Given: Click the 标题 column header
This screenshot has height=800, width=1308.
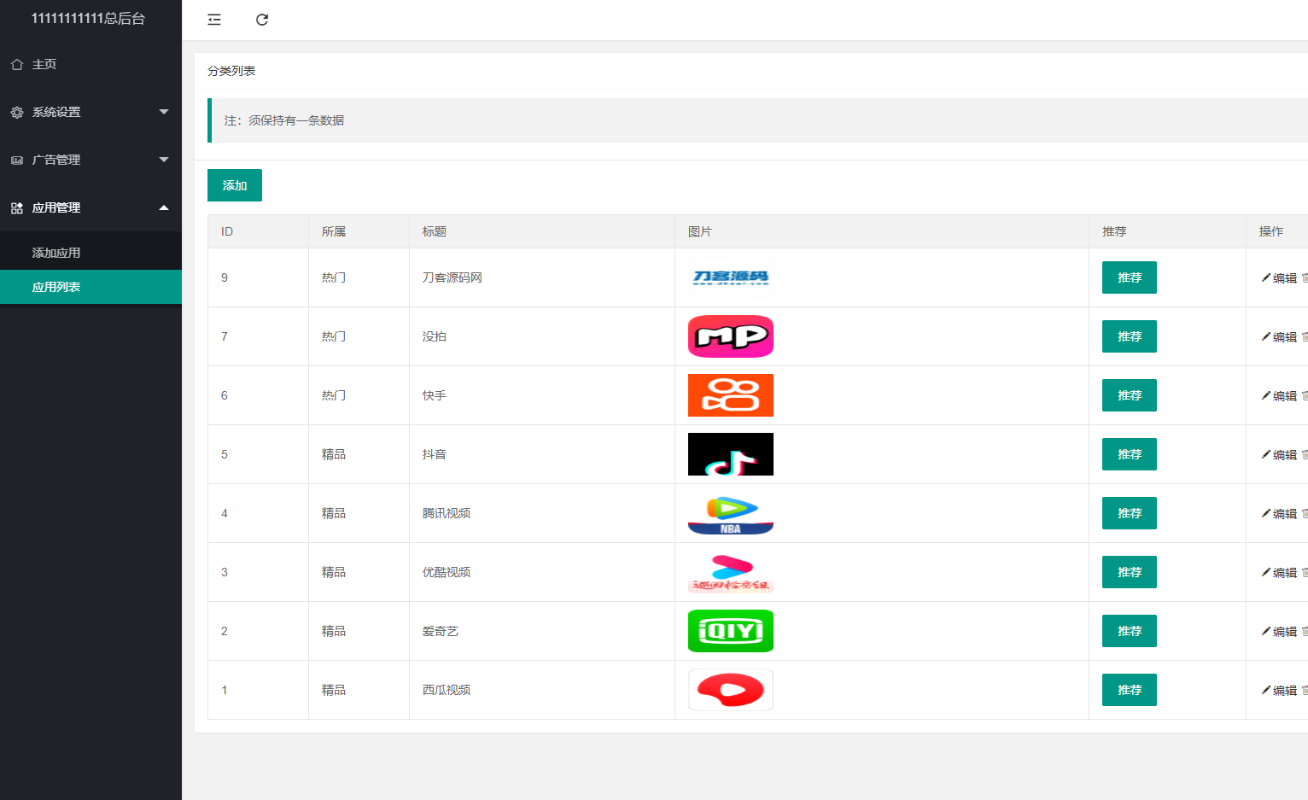Looking at the screenshot, I should [x=435, y=231].
